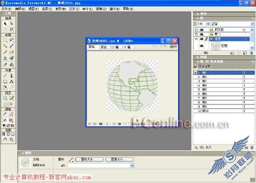
Task: Select the Zoom magnifier tool
Action: (11, 139)
